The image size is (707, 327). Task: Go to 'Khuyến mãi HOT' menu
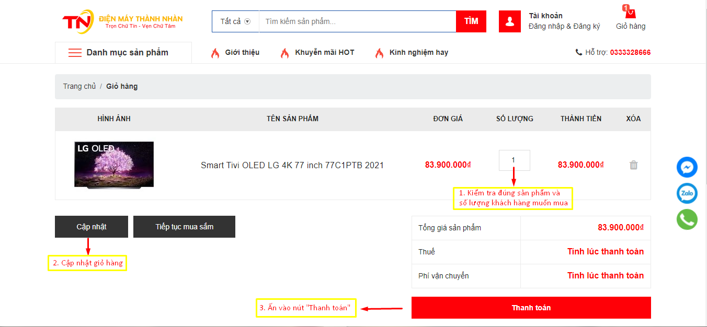click(x=324, y=52)
